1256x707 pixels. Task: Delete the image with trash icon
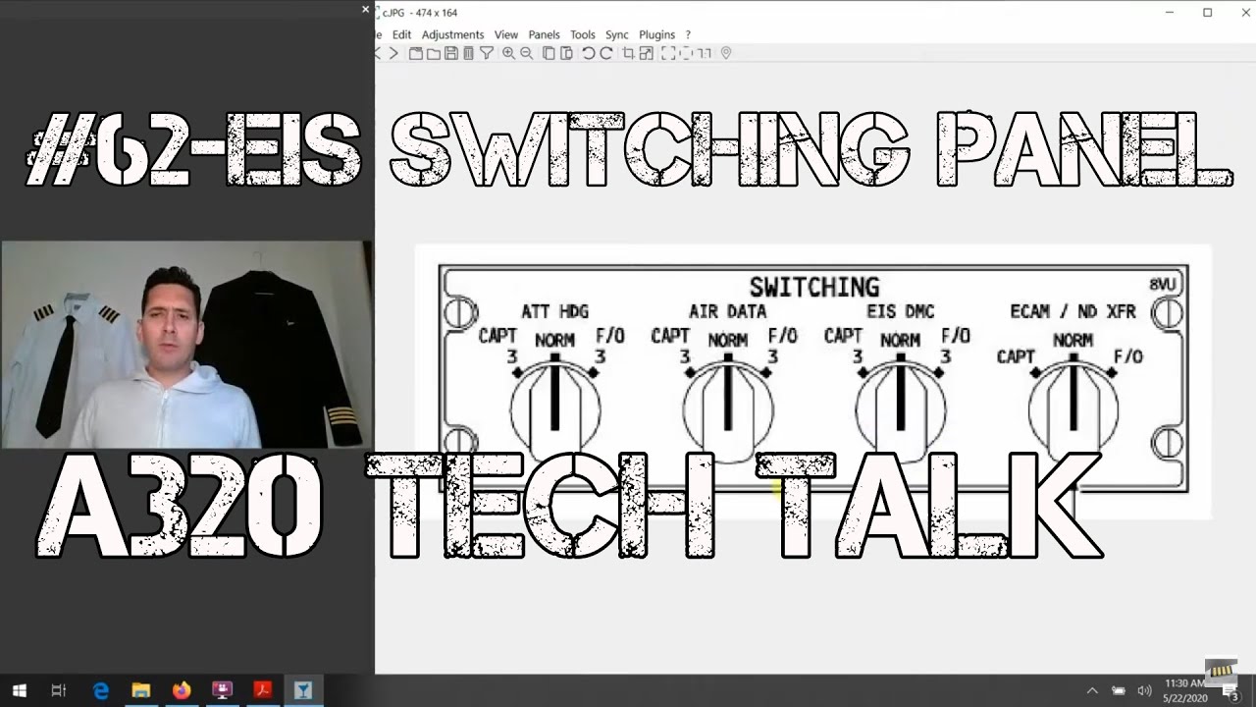point(468,53)
